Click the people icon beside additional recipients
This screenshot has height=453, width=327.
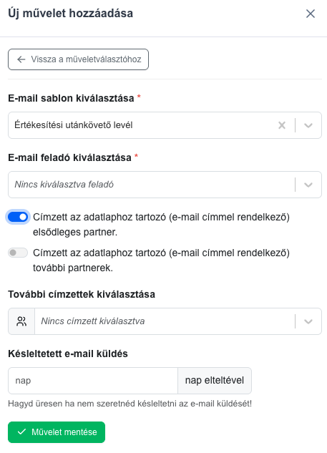pyautogui.click(x=21, y=321)
